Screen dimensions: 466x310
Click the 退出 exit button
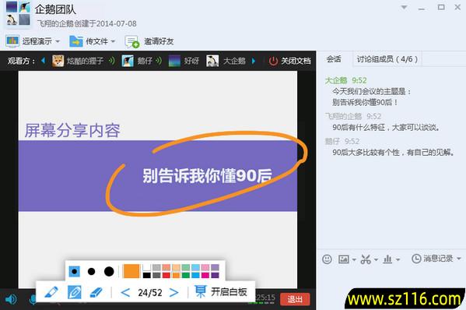pos(295,299)
